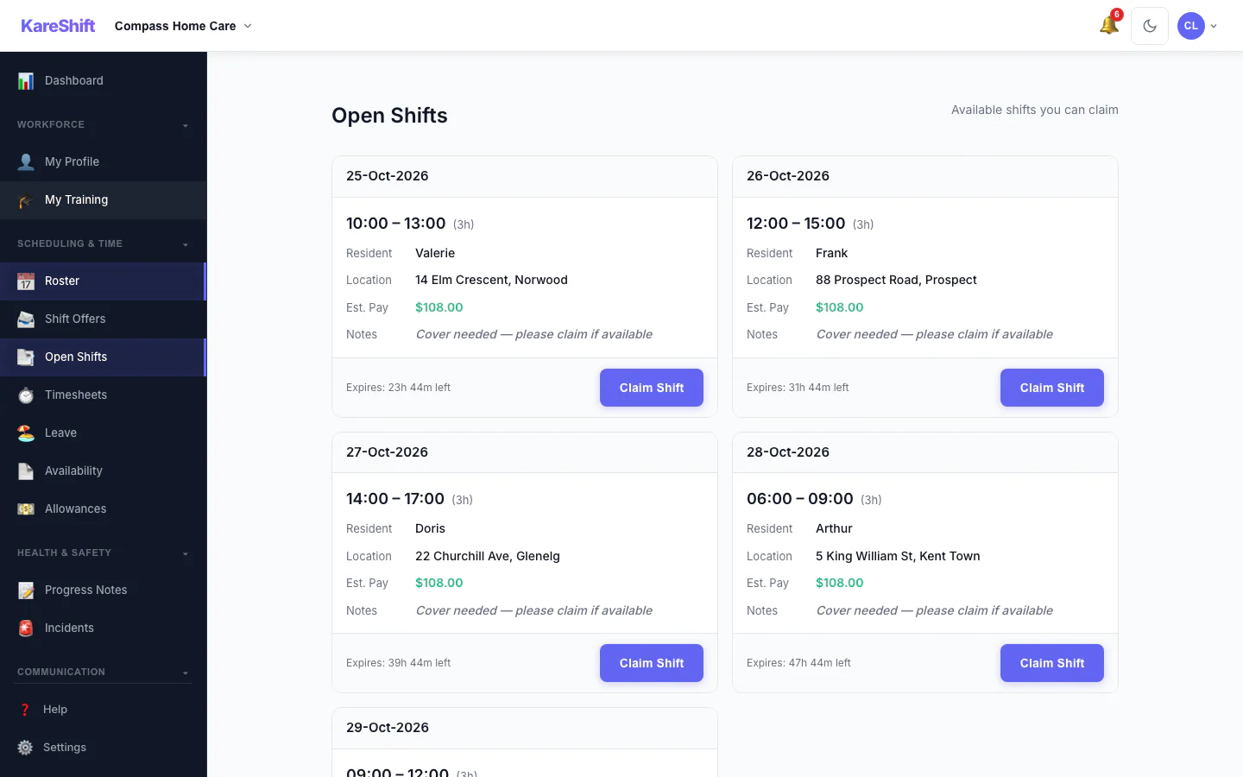1243x777 pixels.
Task: Click the Leave beach icon
Action: click(26, 433)
